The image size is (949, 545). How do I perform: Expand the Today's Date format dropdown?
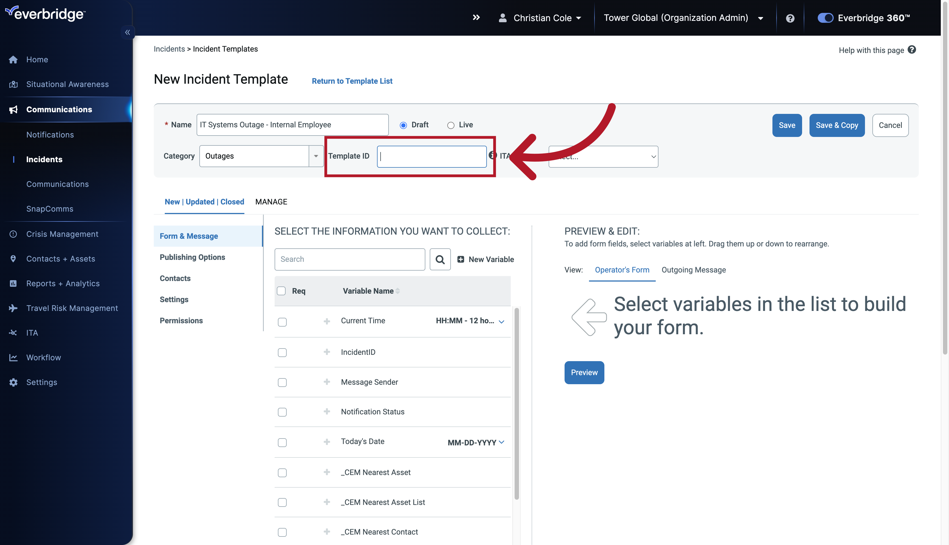(x=502, y=442)
